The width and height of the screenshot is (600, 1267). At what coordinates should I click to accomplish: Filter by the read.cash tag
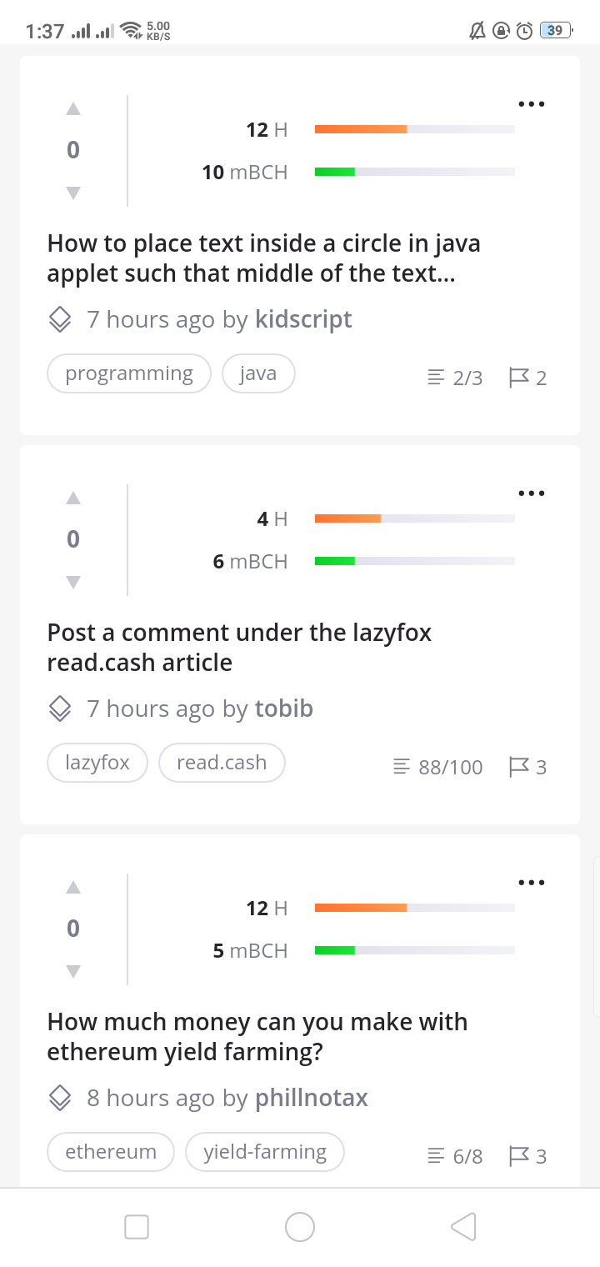222,763
